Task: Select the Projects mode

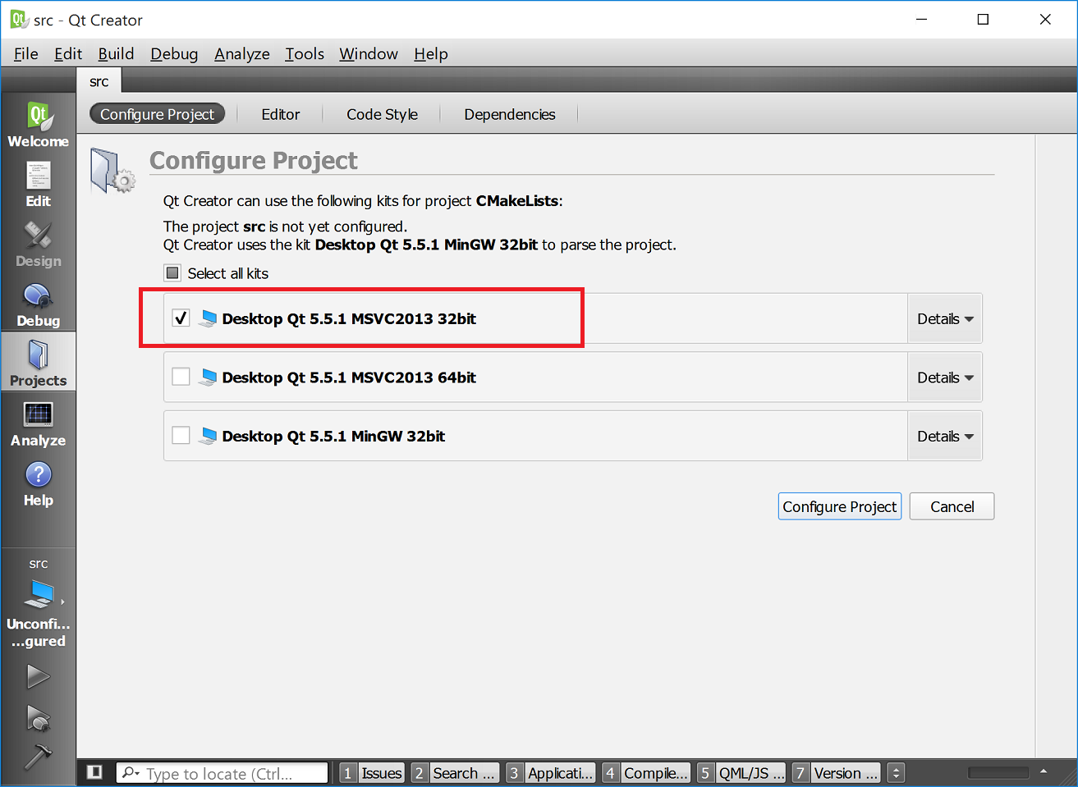Action: [x=38, y=362]
